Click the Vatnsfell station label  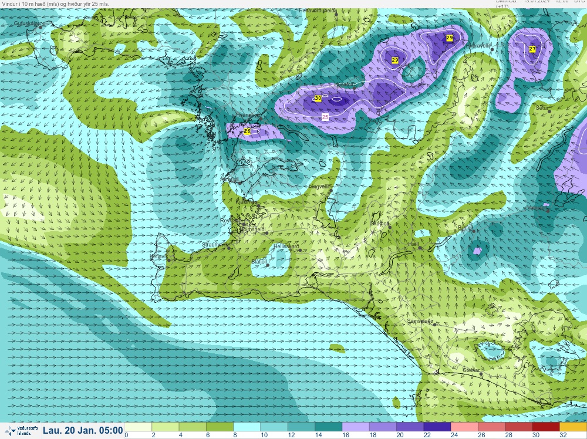tap(537, 207)
